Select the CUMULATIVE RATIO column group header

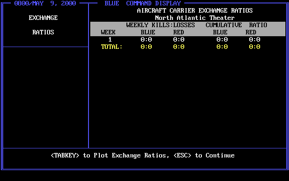[x=237, y=25]
